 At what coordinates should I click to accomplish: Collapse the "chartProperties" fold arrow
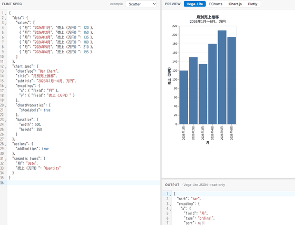pyautogui.click(x=6, y=106)
